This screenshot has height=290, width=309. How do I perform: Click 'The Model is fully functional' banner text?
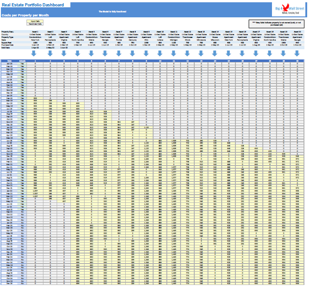click(x=112, y=11)
